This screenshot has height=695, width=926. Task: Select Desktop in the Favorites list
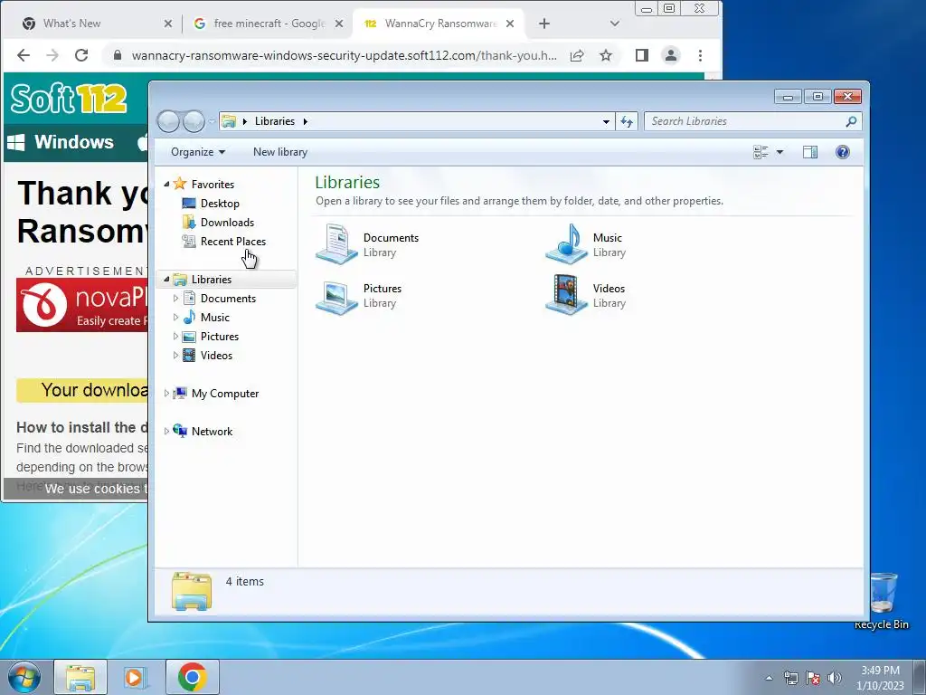[x=220, y=204]
